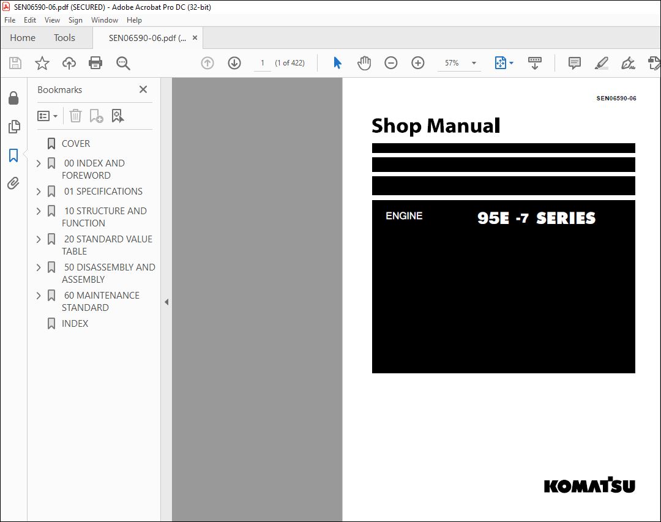Open the Window menu
The width and height of the screenshot is (661, 522).
[105, 20]
